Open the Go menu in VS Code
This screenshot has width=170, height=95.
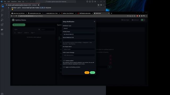point(23,2)
